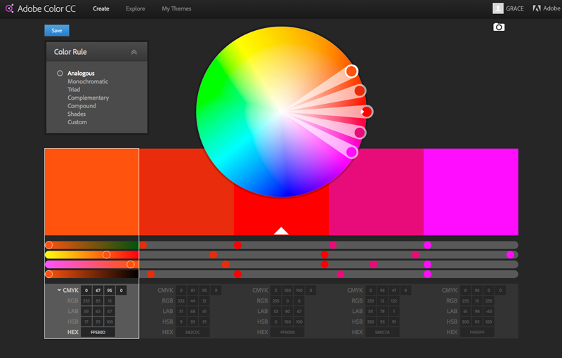
Task: Click the HEX label under orange swatch
Action: pos(73,332)
